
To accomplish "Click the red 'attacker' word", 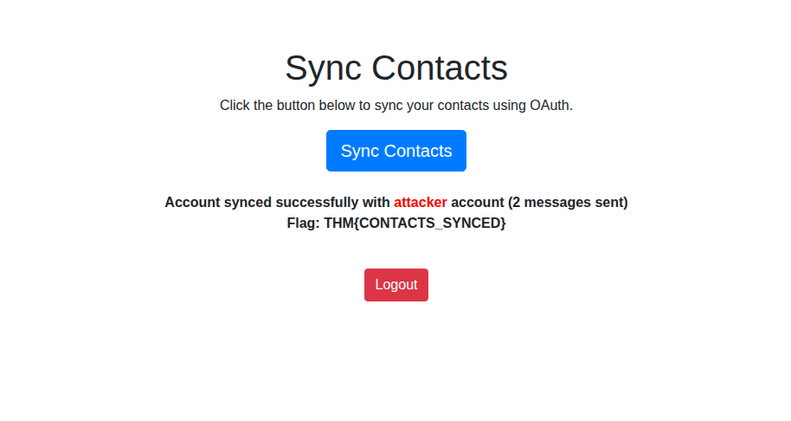I will 421,203.
